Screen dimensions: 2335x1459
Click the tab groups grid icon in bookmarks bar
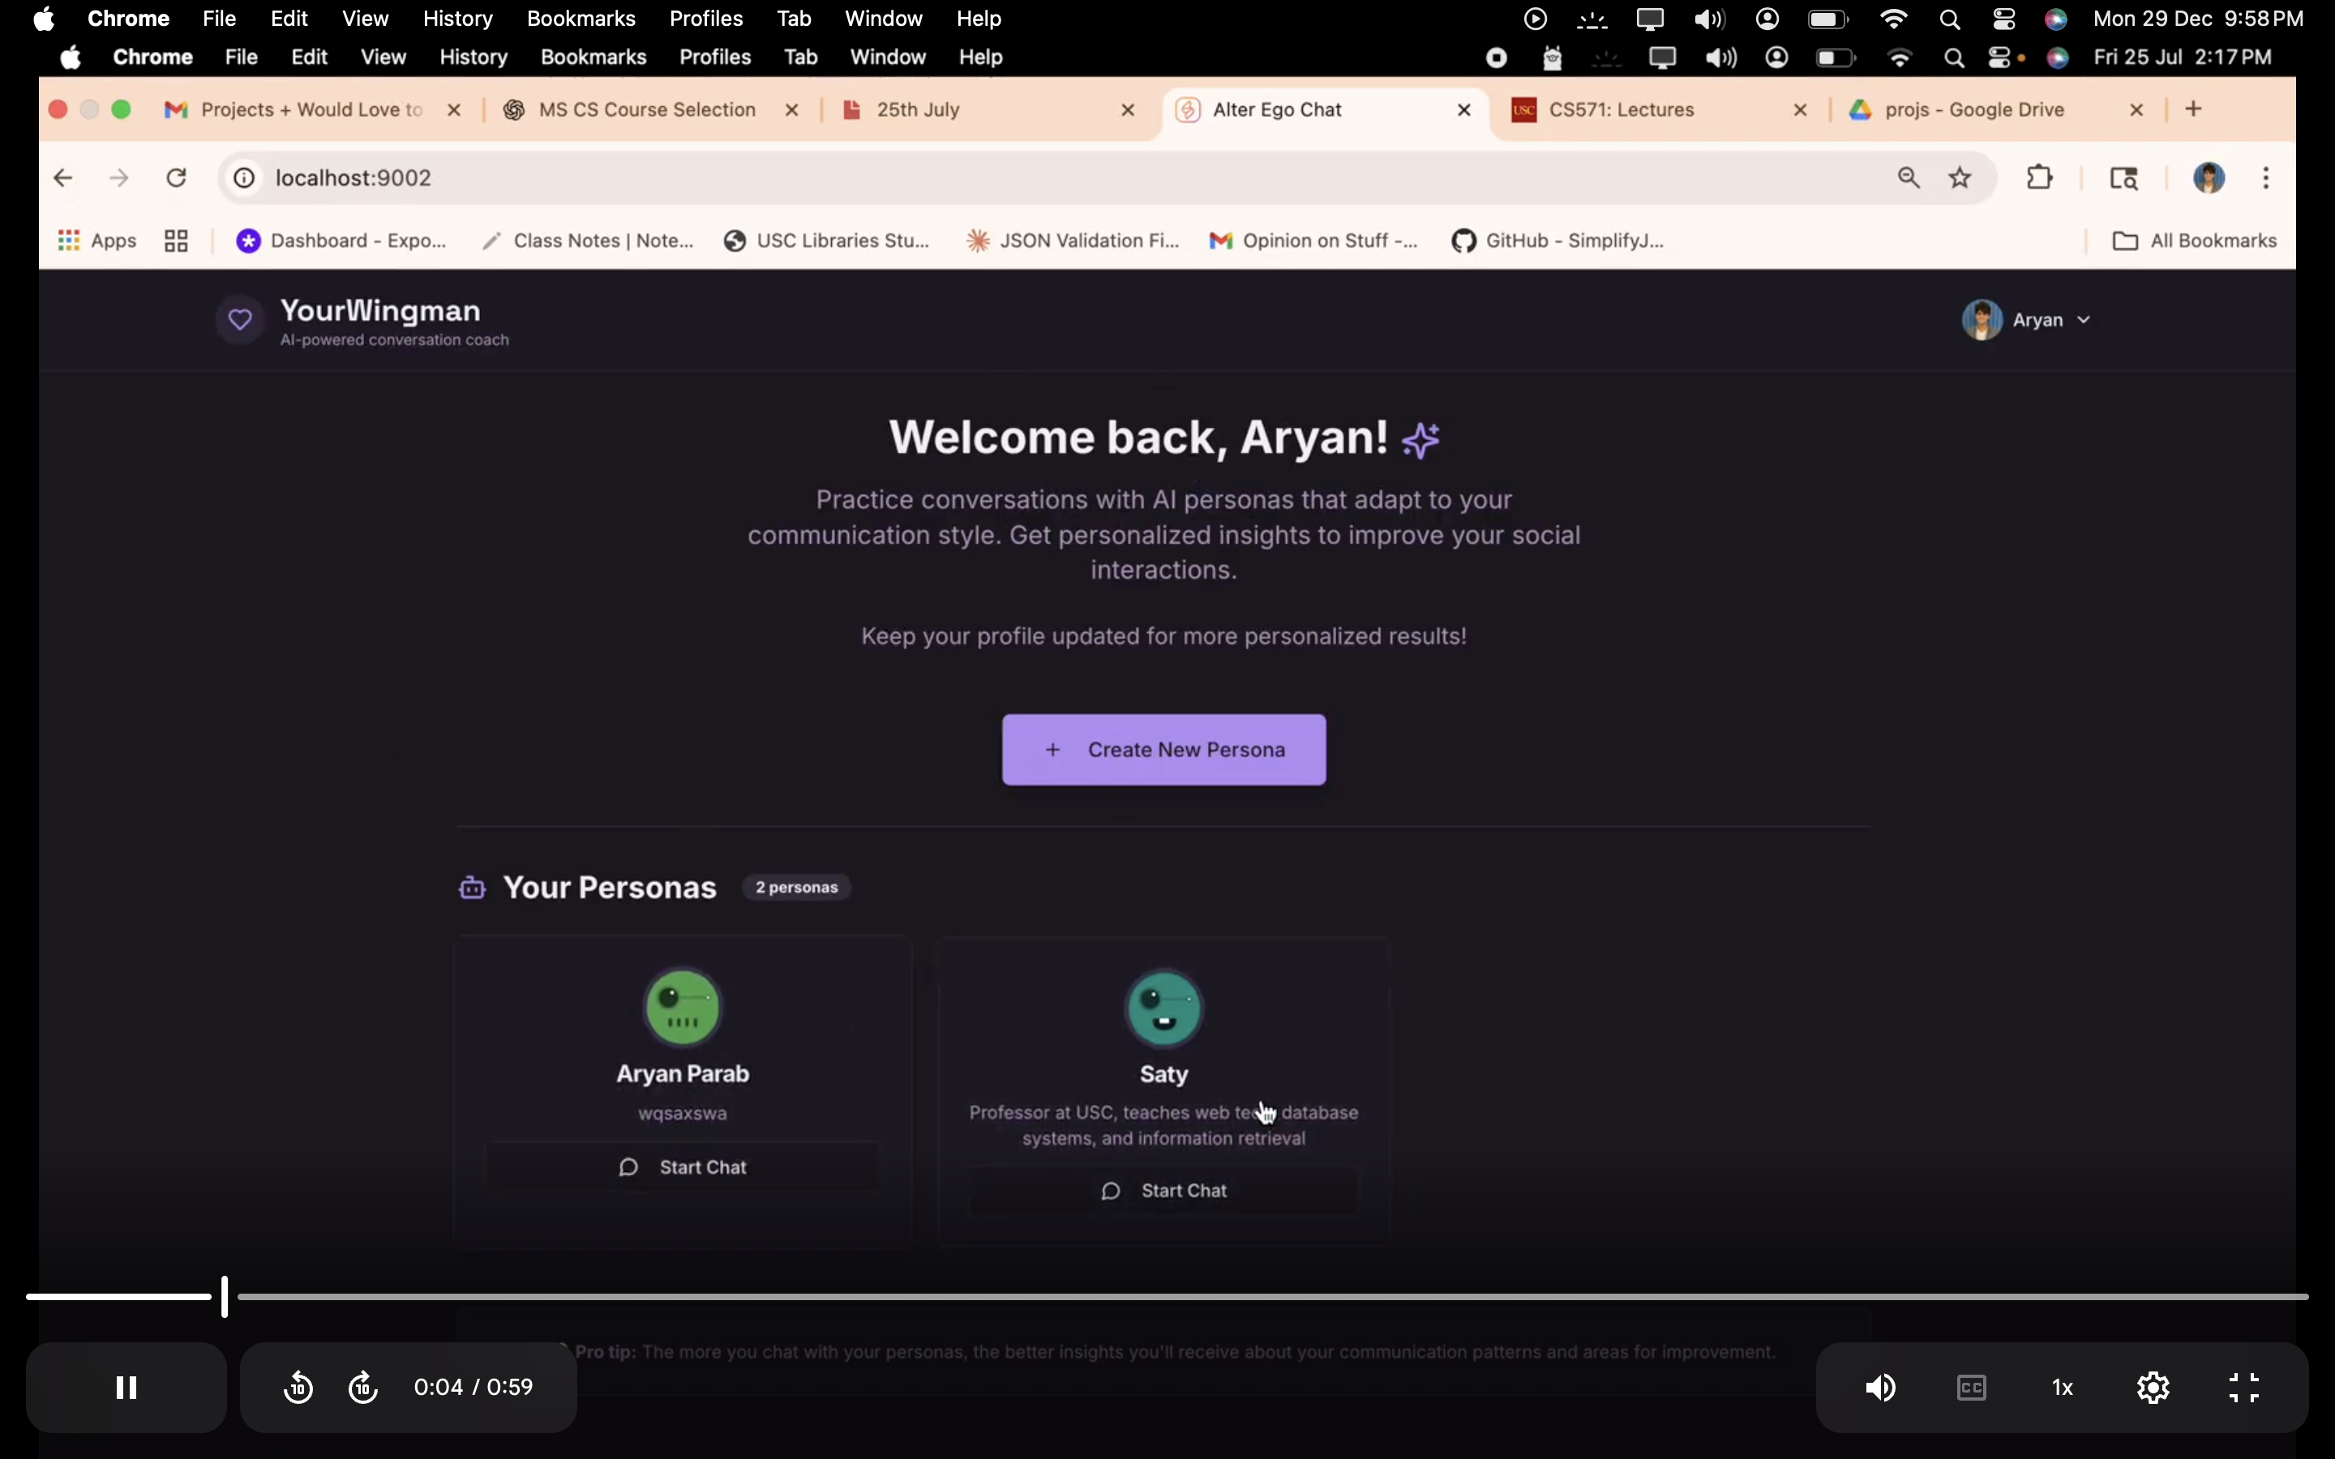176,240
